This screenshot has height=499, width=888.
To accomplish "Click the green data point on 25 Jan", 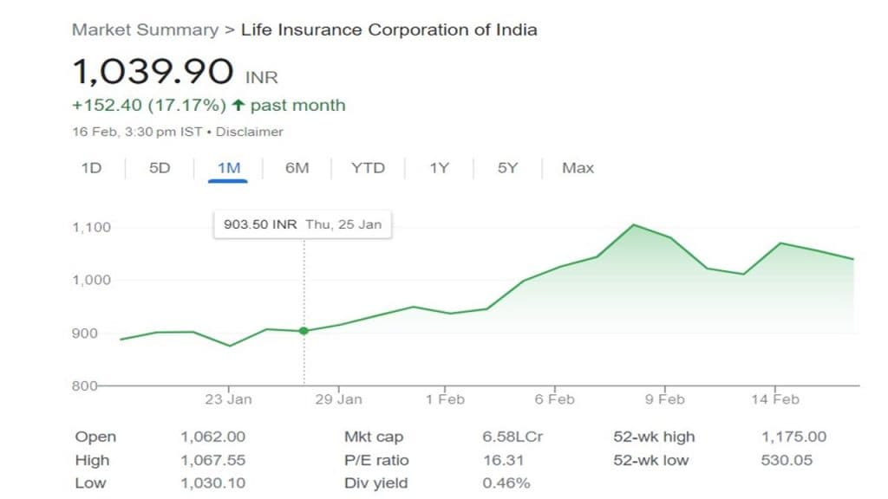I will [304, 331].
